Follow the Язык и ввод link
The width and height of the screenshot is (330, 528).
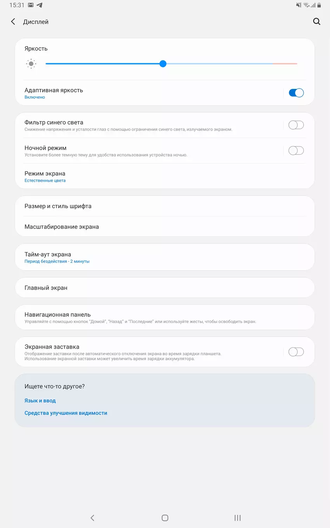40,401
